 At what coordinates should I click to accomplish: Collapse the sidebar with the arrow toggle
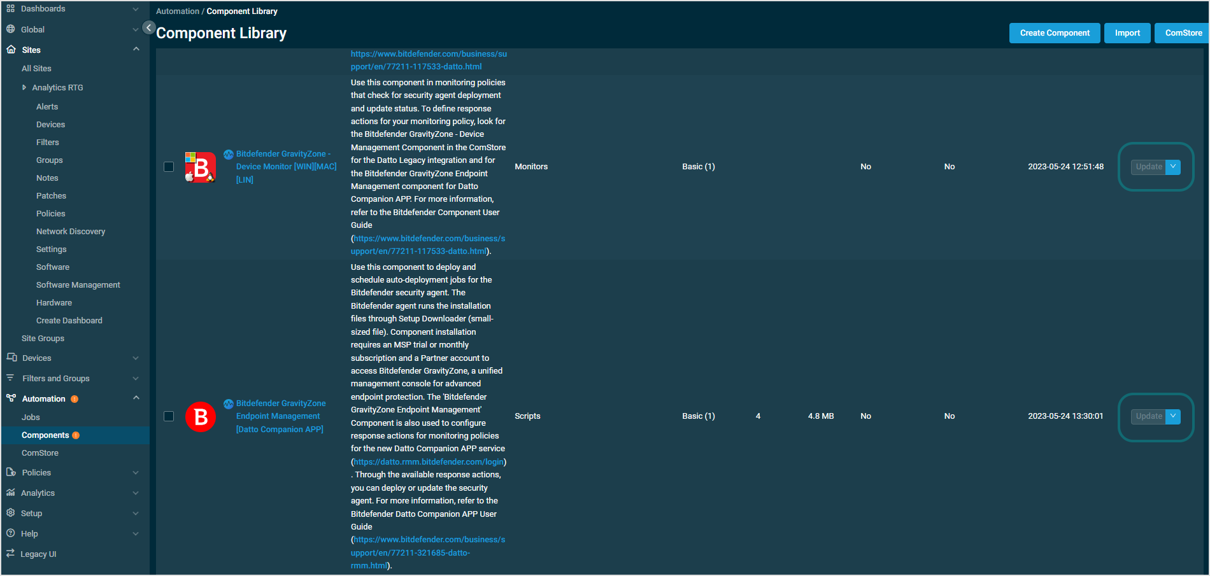pyautogui.click(x=148, y=27)
